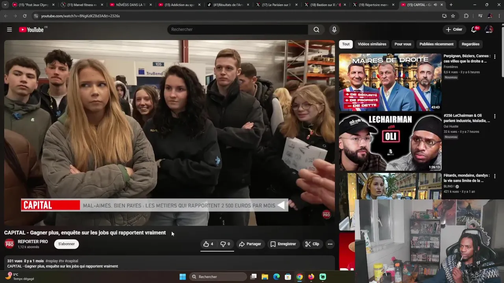
Task: Switch to Addiction au sport tab
Action: (180, 5)
